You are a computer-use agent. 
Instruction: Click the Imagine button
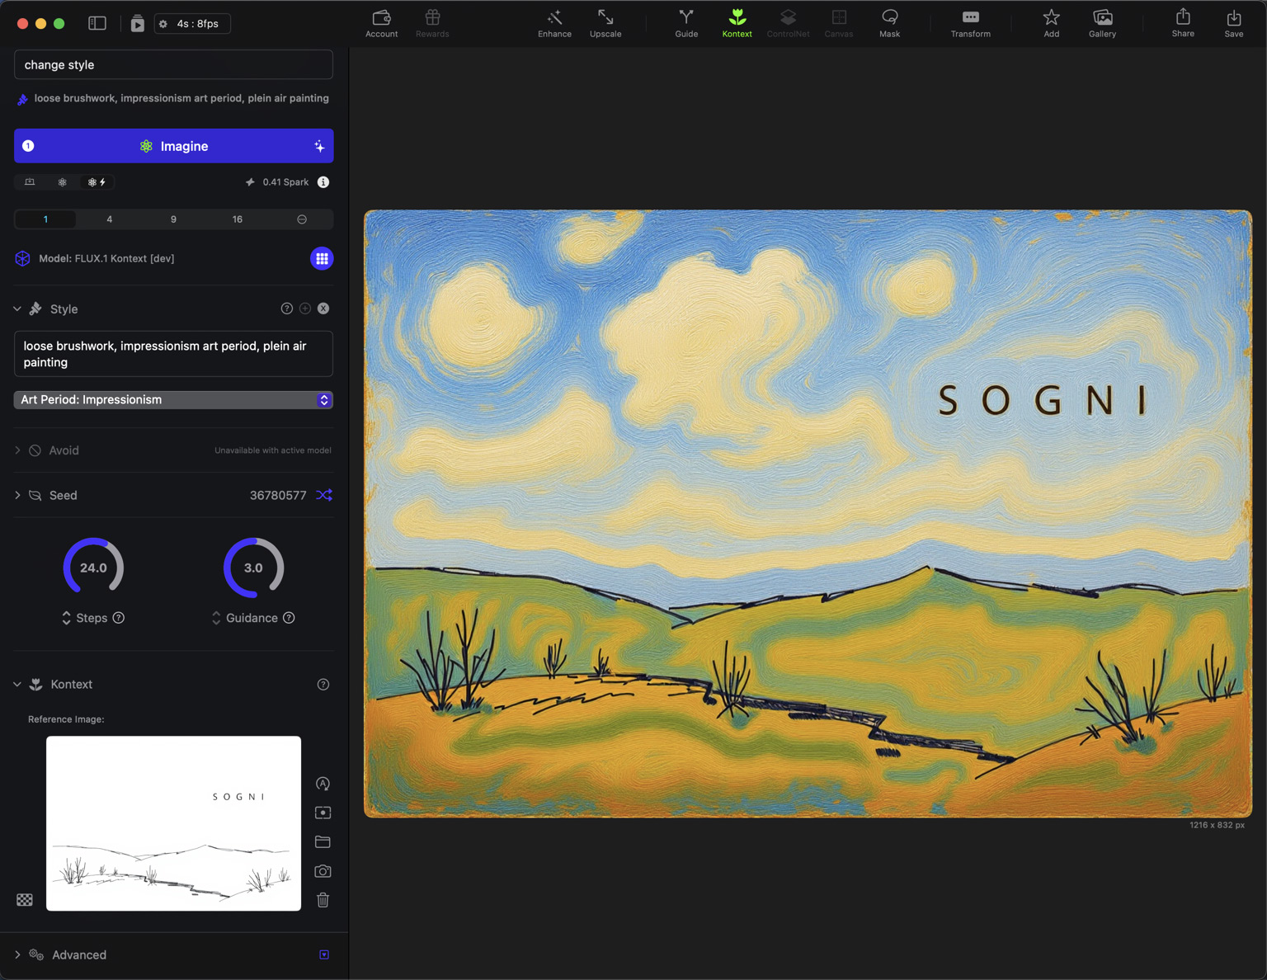coord(173,146)
